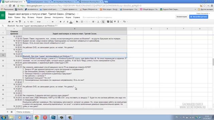Screen dimensions: 214x120
Task: Open the Справка menu
Action: [x=77, y=17]
